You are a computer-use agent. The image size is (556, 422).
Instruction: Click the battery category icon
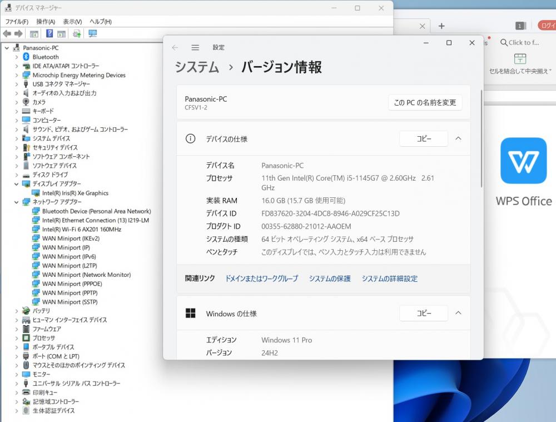(26, 311)
